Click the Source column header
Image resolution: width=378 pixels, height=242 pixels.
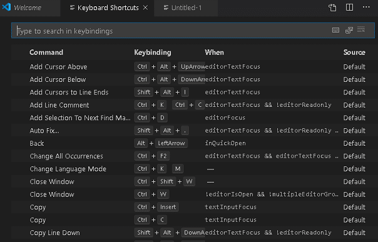pyautogui.click(x=354, y=53)
